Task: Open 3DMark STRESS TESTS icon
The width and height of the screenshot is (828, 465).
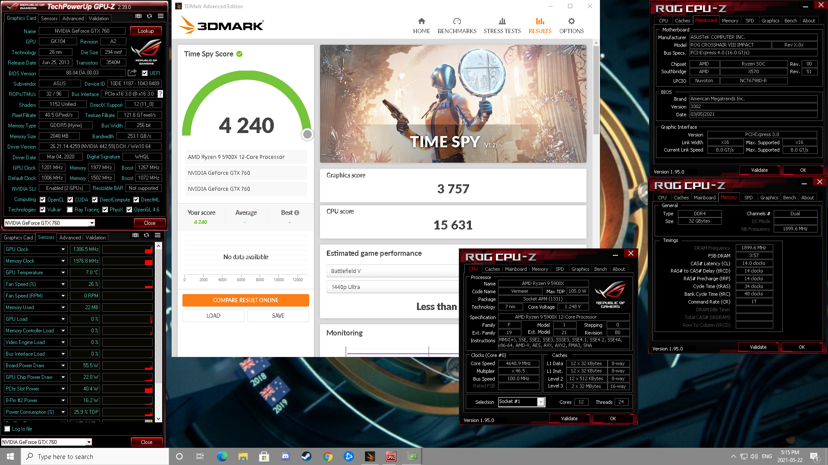Action: pos(502,21)
